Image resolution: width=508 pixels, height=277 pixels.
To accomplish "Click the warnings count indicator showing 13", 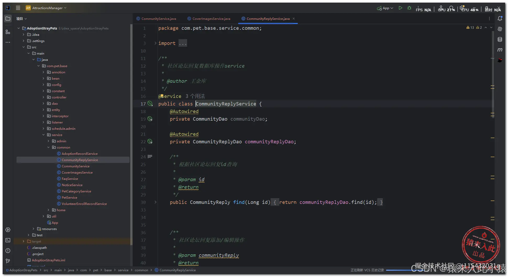I will (x=470, y=27).
